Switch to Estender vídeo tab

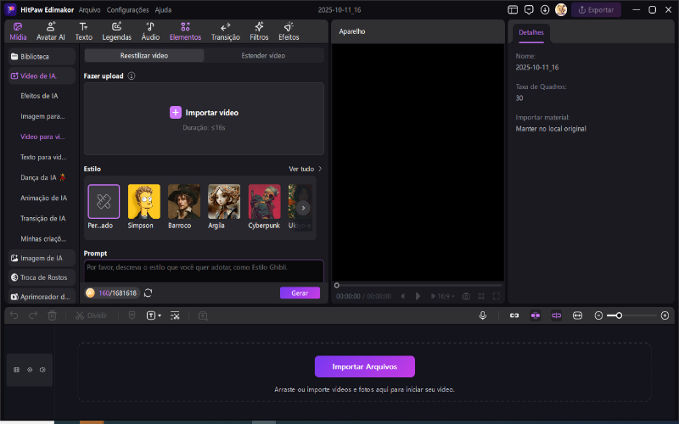pos(263,55)
